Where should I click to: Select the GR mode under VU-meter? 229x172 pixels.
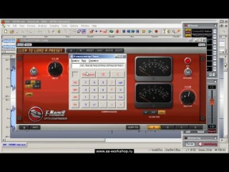pos(161,112)
